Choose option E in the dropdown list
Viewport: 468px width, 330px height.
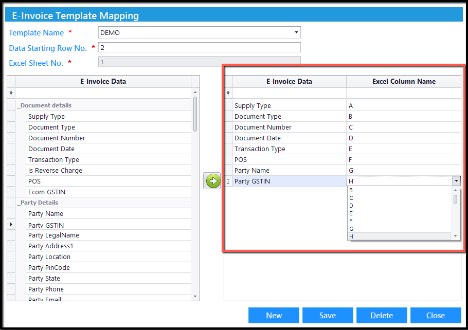[351, 213]
